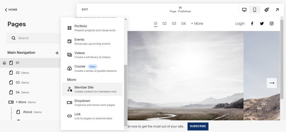This screenshot has height=132, width=286.
Task: Click the page icon of 02 Demo
Action: click(11, 72)
